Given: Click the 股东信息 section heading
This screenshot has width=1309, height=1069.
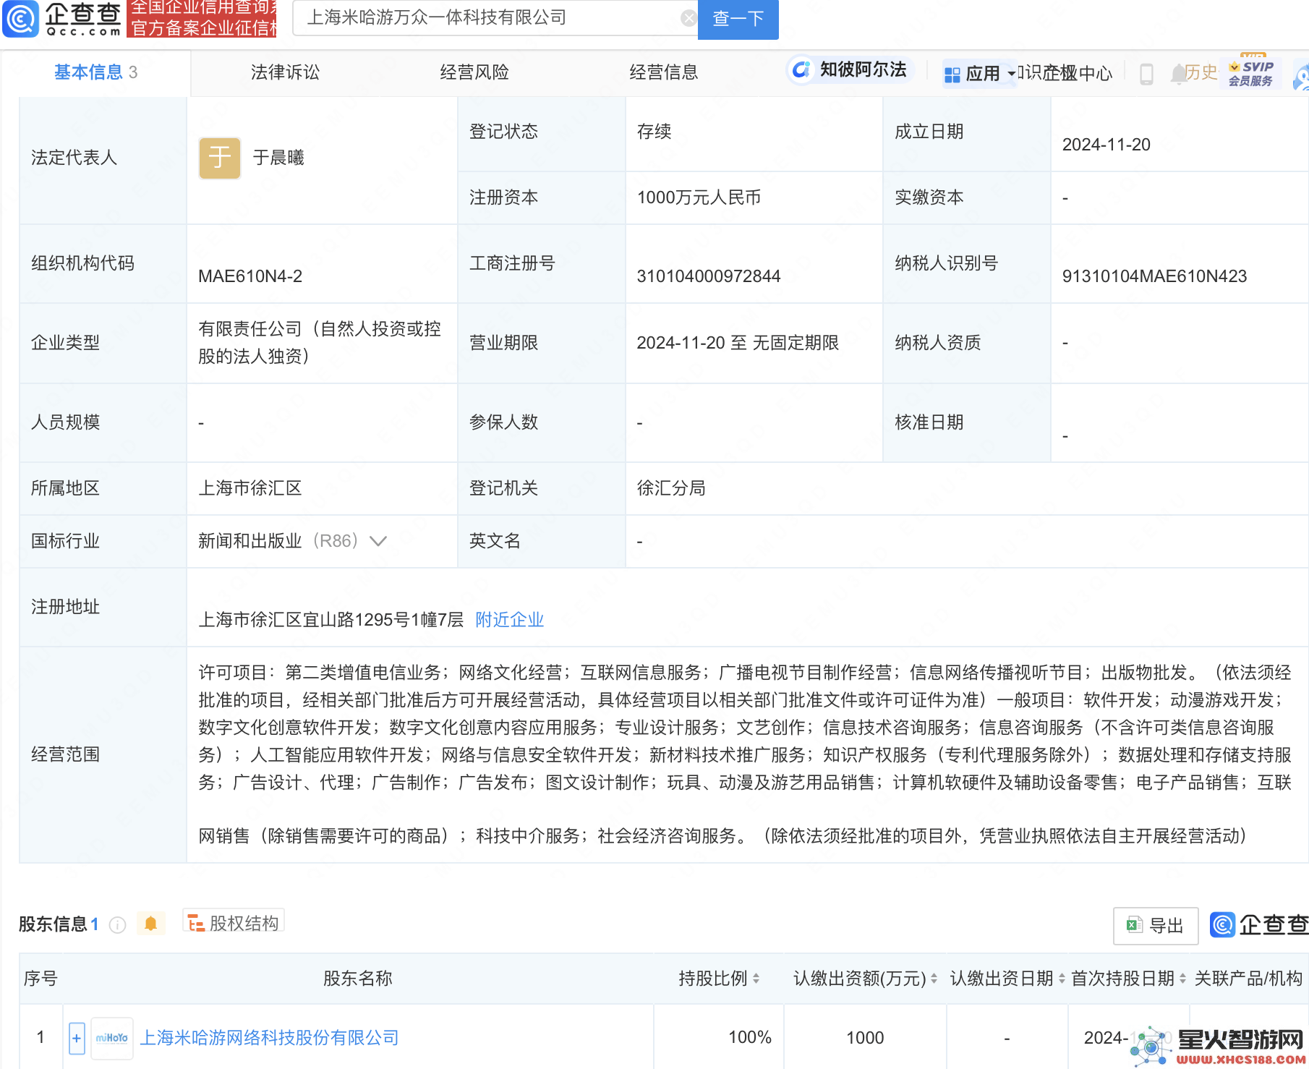Looking at the screenshot, I should pos(53,924).
